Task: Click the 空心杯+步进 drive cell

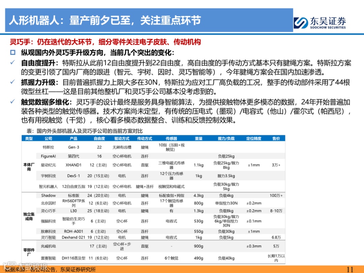Action: tap(122, 246)
